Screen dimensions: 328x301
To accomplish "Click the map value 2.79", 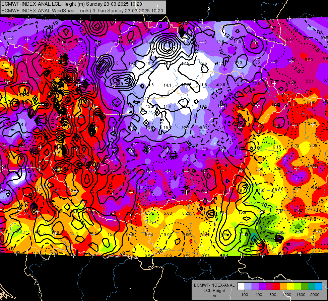I will (295, 146).
